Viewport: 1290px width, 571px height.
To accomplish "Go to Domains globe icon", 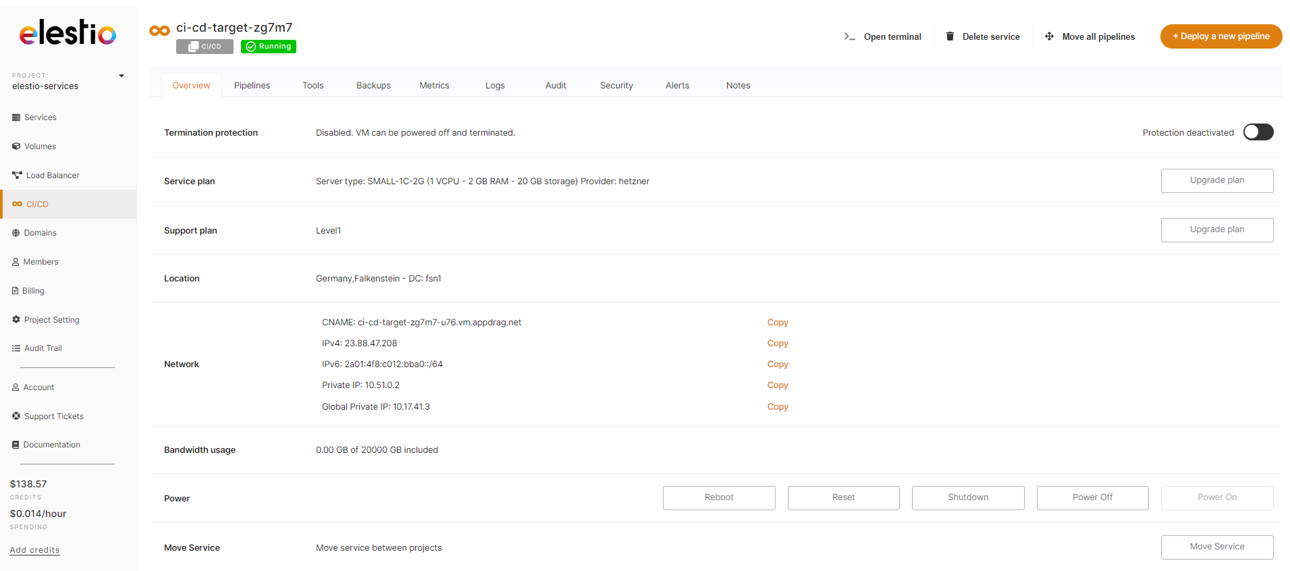I will [x=16, y=233].
